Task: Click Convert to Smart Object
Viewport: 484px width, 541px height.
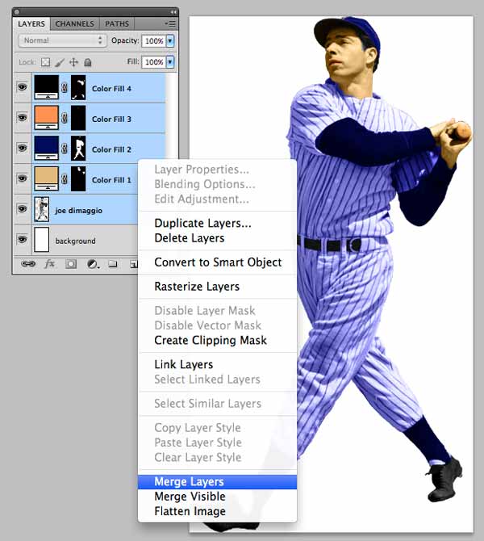Action: 218,262
